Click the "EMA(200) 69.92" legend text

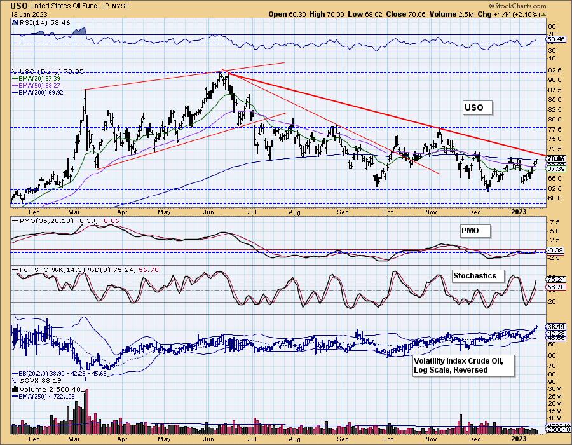(x=42, y=93)
